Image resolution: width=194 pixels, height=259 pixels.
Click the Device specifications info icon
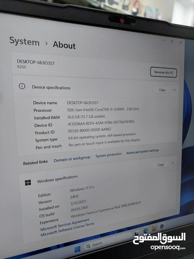coord(22,86)
